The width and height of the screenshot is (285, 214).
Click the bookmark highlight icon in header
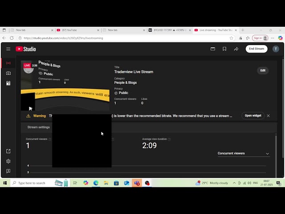pos(224,49)
